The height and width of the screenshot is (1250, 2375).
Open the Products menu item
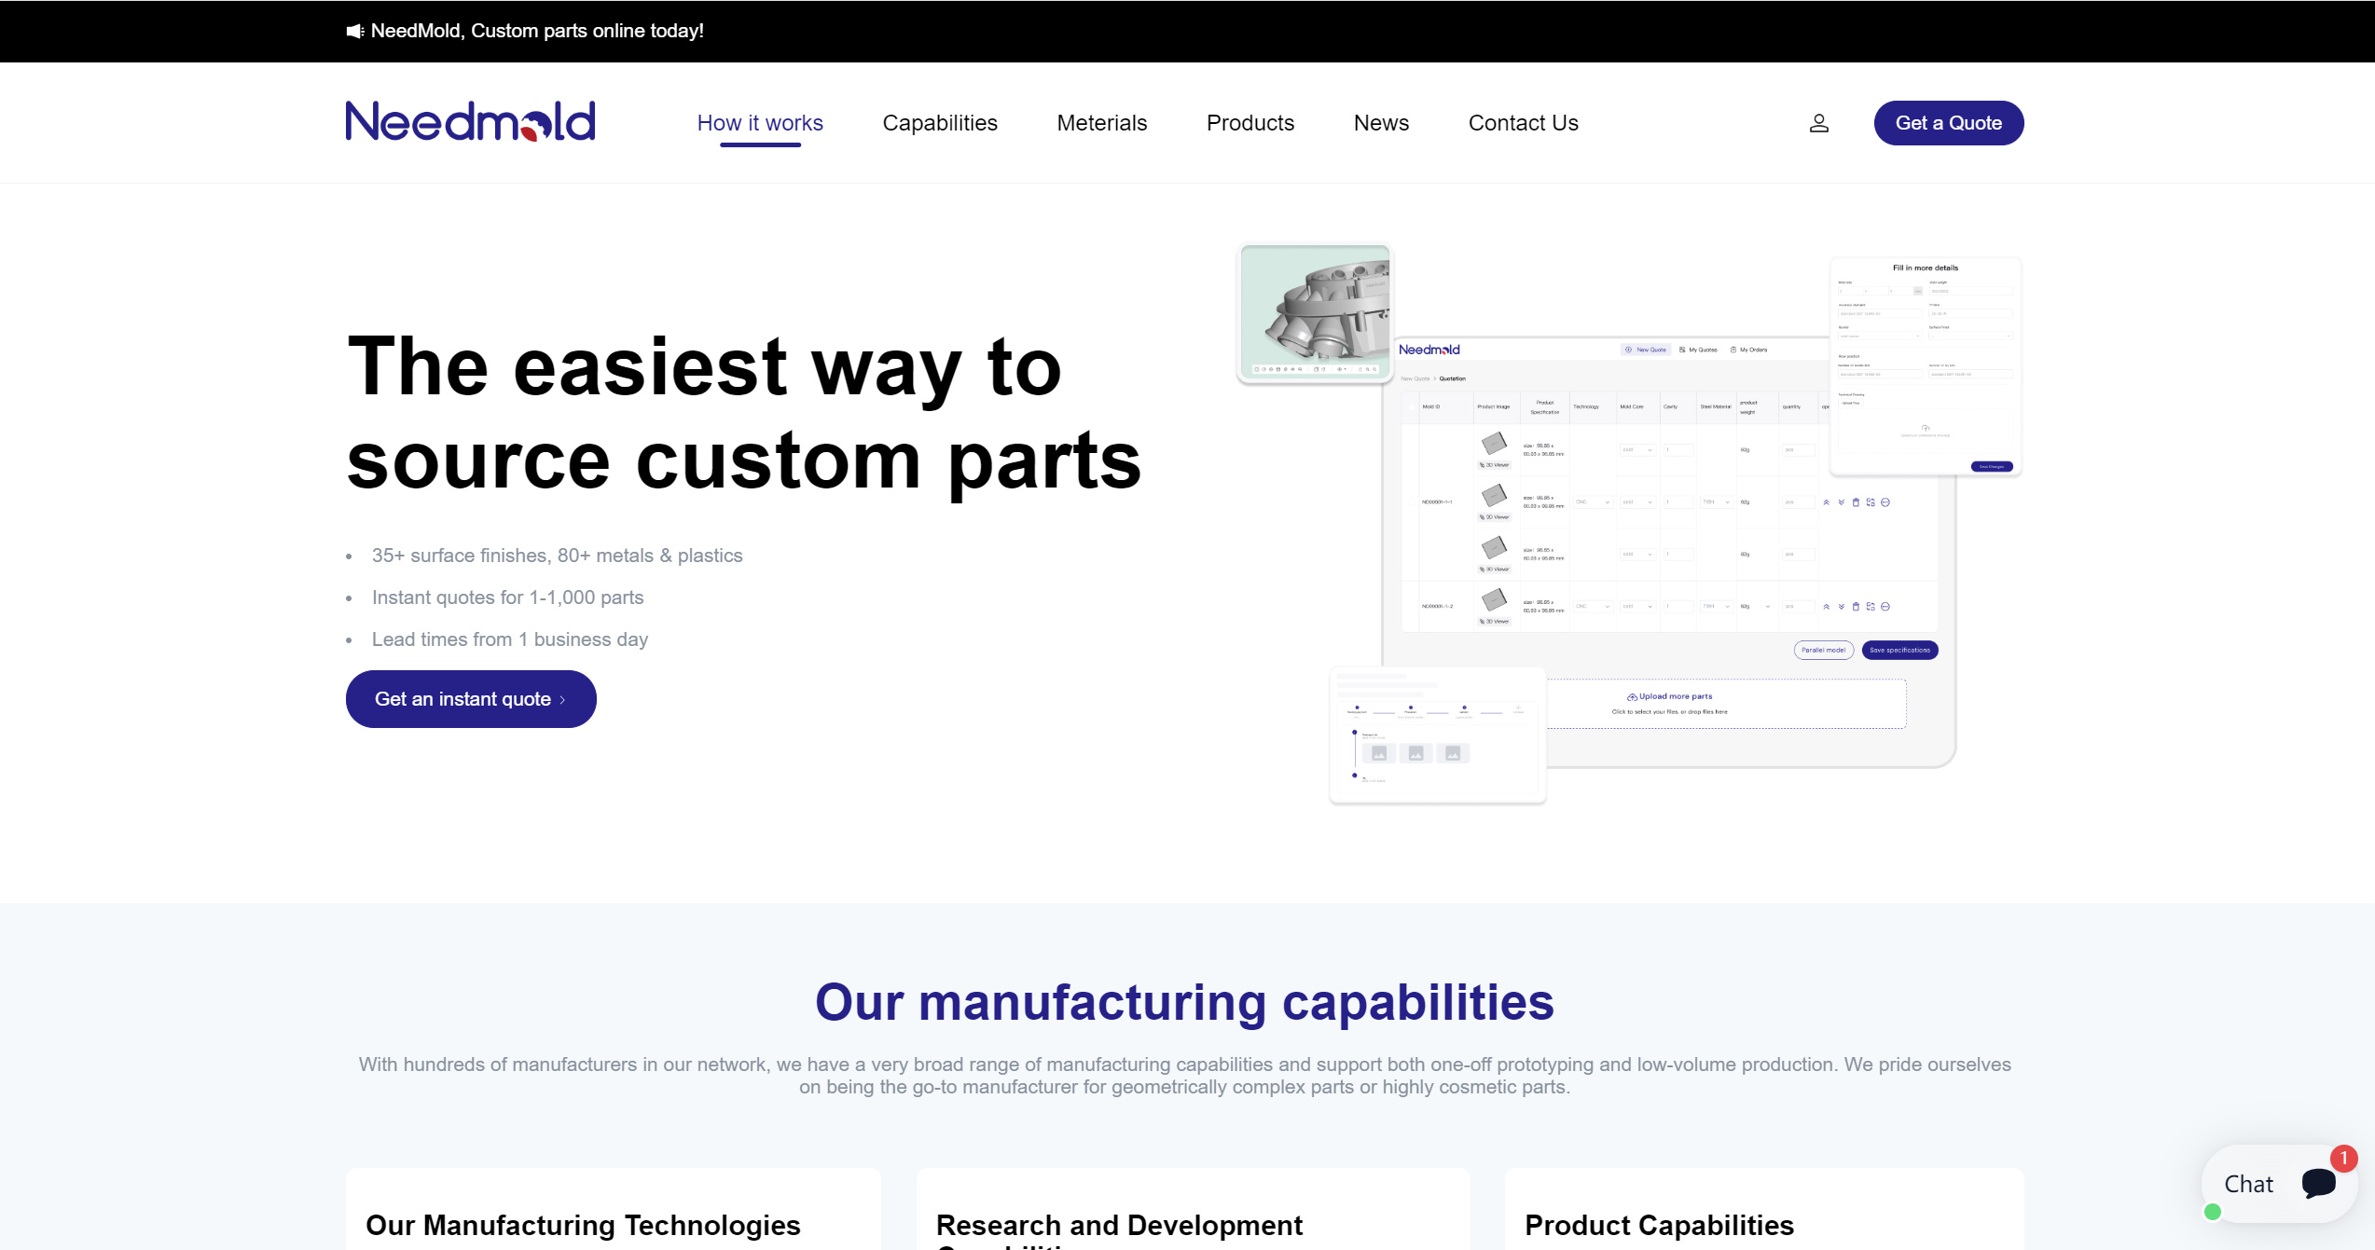click(x=1250, y=123)
